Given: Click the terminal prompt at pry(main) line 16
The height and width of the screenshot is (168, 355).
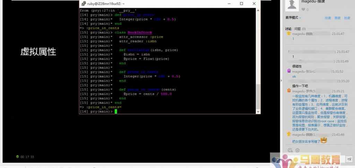Looking at the screenshot, I should pyautogui.click(x=116, y=112).
